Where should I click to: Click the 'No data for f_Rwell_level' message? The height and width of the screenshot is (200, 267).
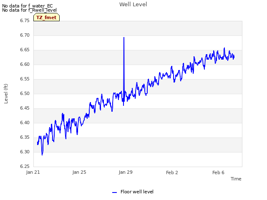click(x=29, y=10)
